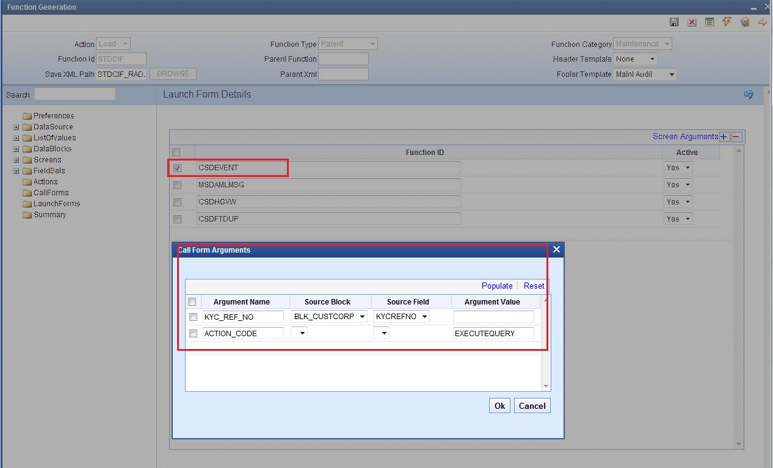Remove a row with the minus icon

pos(736,137)
